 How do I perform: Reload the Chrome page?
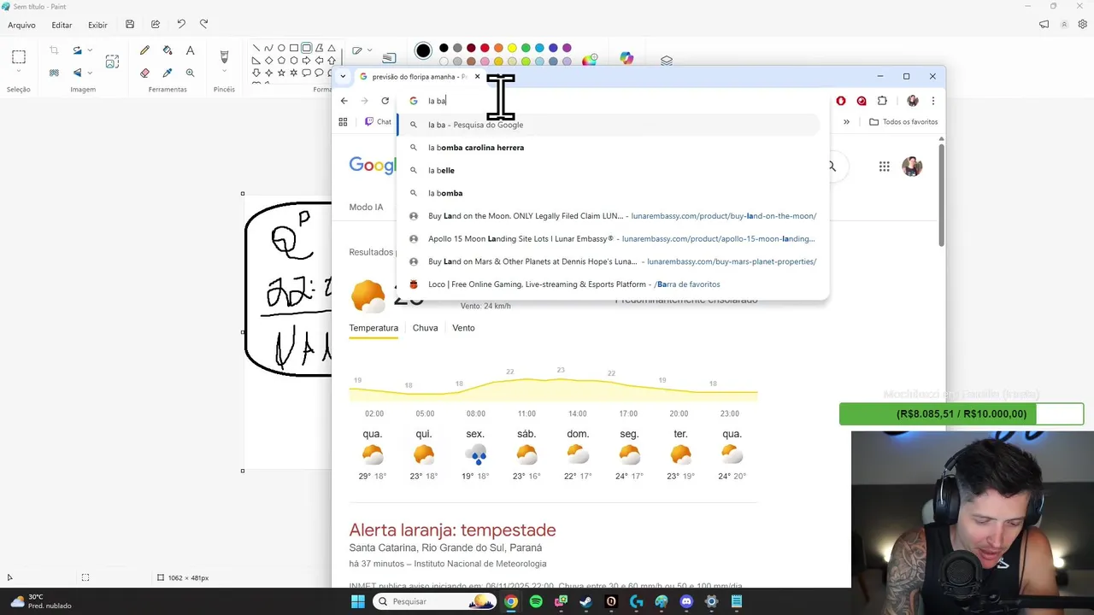[385, 101]
